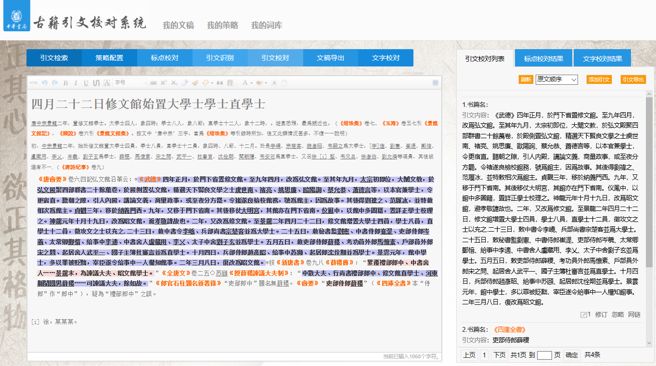The width and height of the screenshot is (656, 366).
Task: Apply italic formatting
Action: pyautogui.click(x=76, y=83)
